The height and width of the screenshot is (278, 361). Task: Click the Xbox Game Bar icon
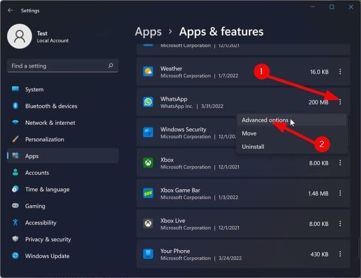(148, 193)
